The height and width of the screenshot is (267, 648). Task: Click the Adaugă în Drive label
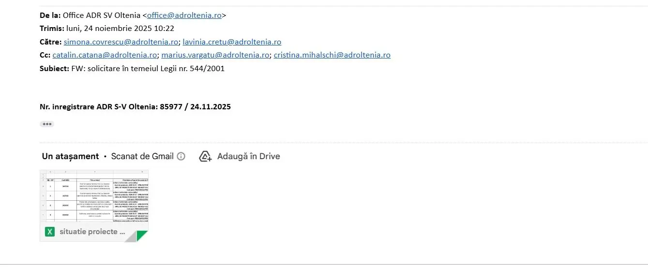click(249, 156)
